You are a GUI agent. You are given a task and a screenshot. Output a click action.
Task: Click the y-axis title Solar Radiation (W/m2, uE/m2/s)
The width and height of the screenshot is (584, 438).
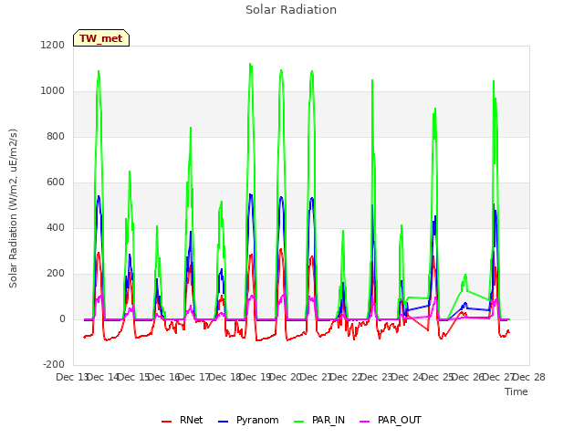[13, 208]
